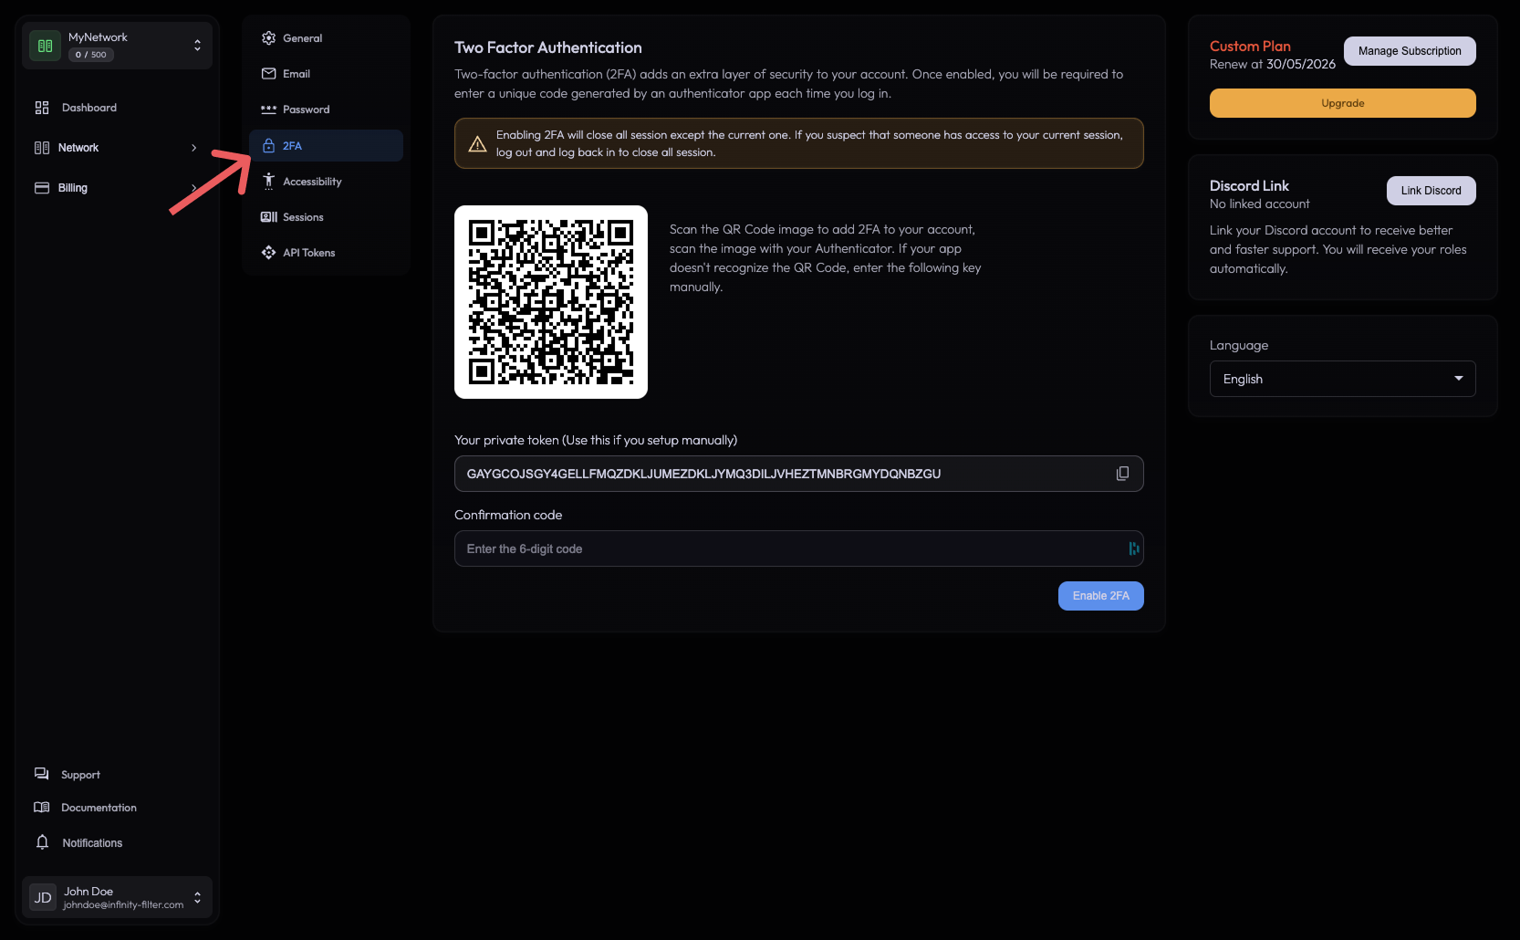This screenshot has height=940, width=1520.
Task: Click the johndoe@infinity-filter.com email text
Action: (x=123, y=905)
